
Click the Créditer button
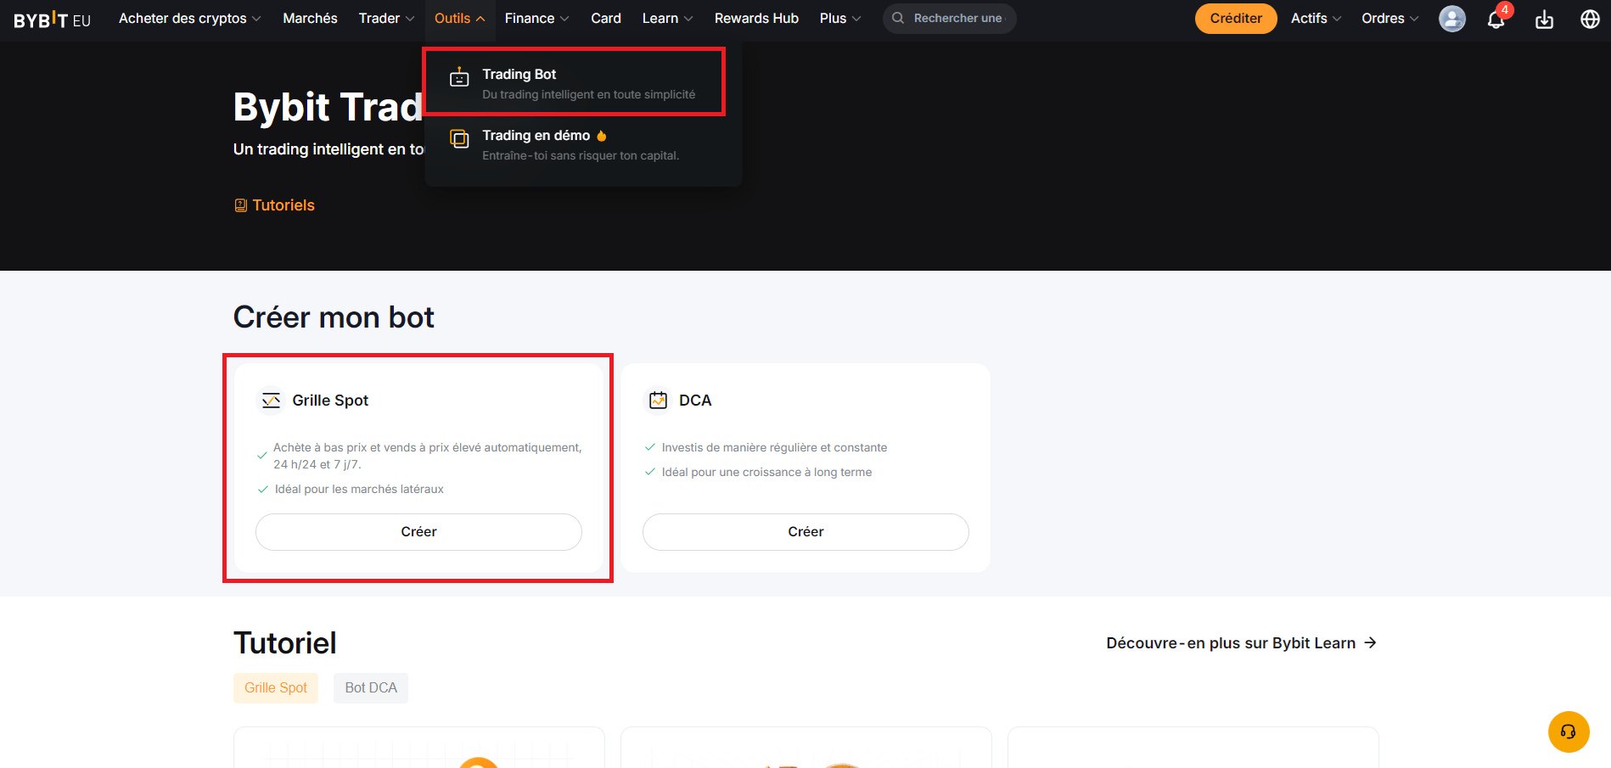click(x=1236, y=18)
